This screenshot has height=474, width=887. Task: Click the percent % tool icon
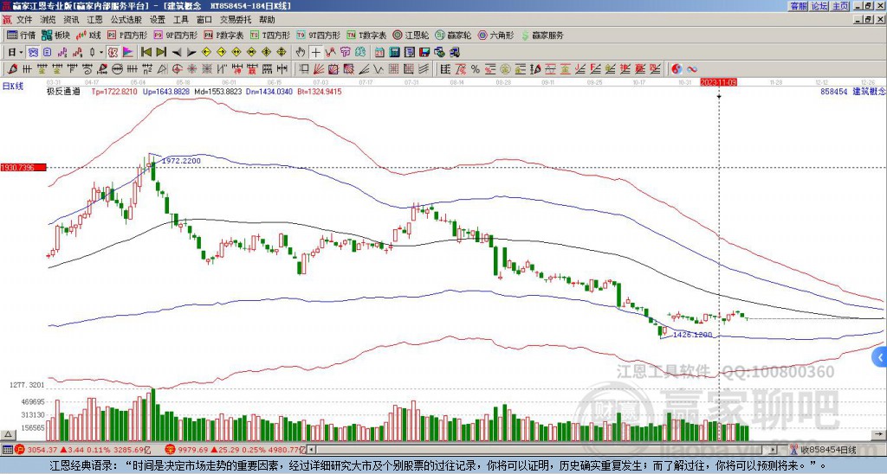476,69
